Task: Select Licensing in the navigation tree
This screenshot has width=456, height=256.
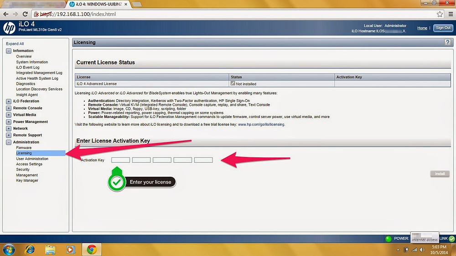Action: [x=24, y=153]
